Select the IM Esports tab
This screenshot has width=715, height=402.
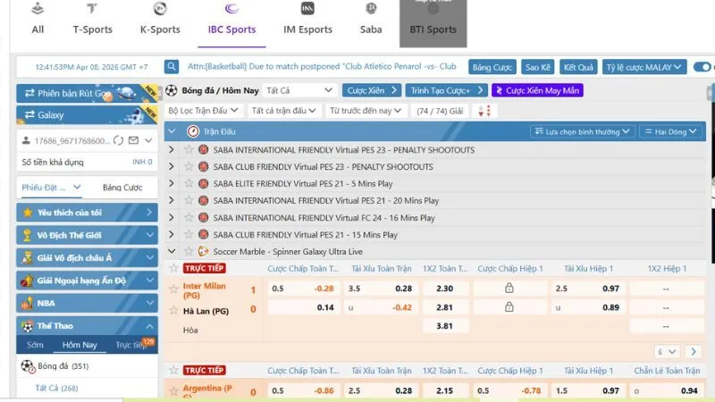(x=307, y=19)
